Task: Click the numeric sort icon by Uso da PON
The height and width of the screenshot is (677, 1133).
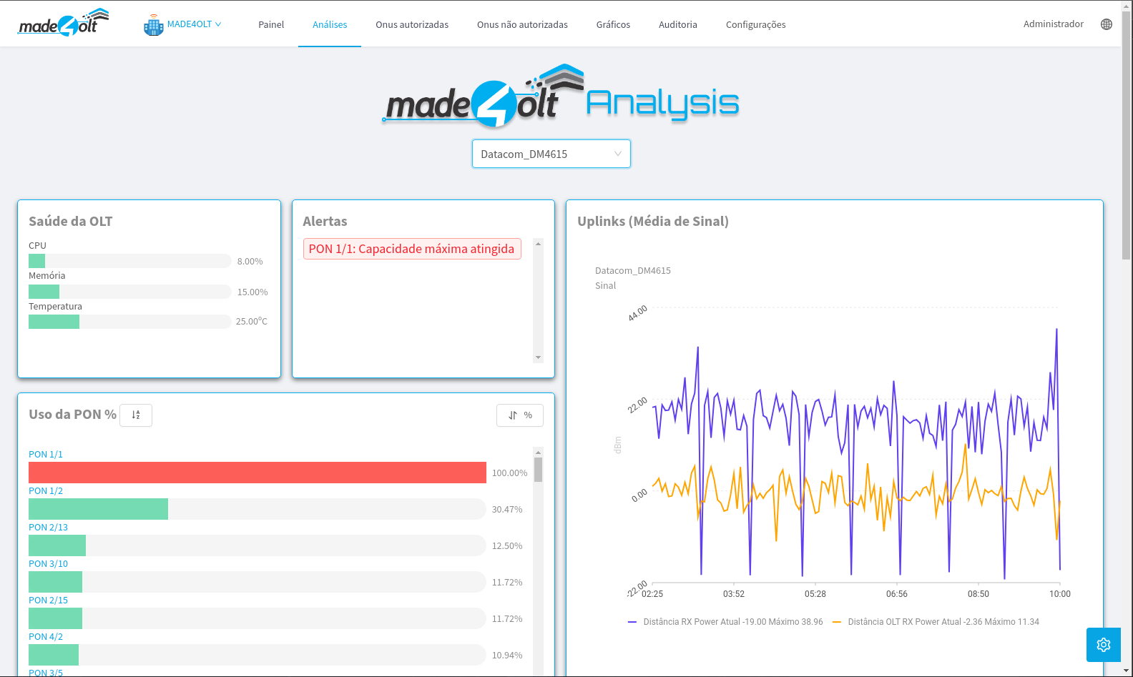Action: click(136, 415)
